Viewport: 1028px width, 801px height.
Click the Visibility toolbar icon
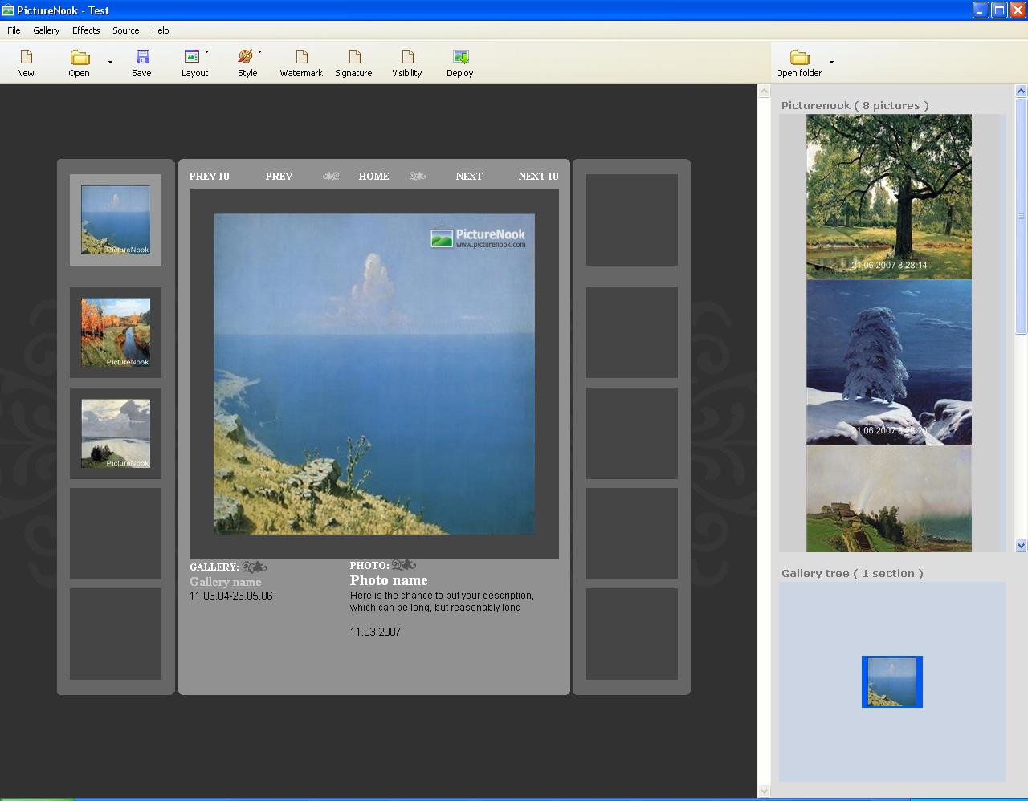[407, 57]
